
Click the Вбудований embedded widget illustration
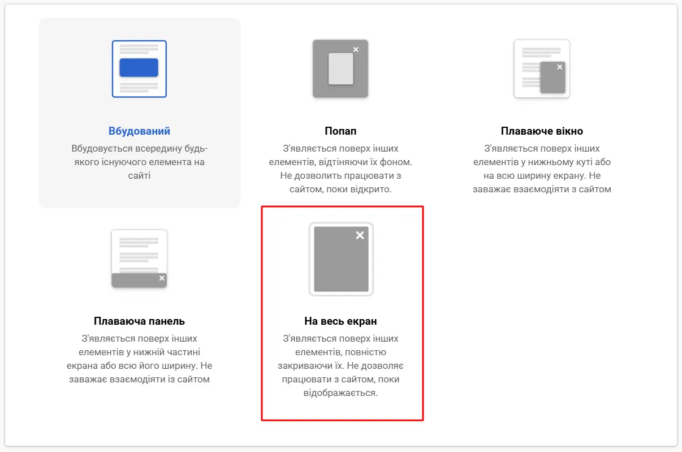point(139,69)
